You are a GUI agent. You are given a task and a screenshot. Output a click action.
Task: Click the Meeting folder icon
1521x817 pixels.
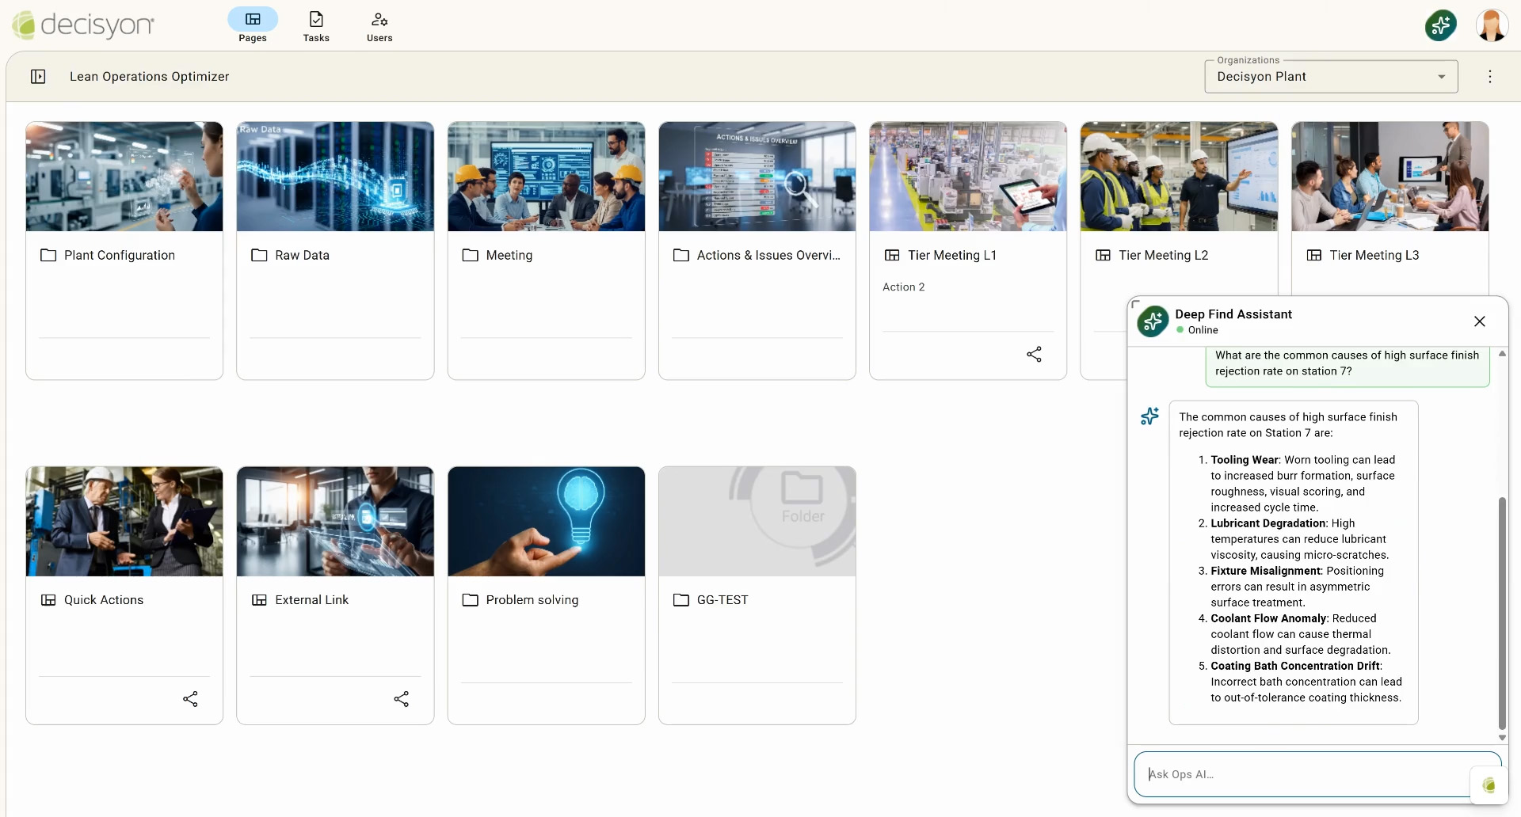coord(470,255)
